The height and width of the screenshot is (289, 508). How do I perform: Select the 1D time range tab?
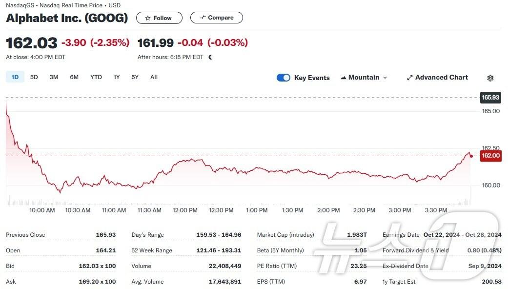tap(15, 77)
